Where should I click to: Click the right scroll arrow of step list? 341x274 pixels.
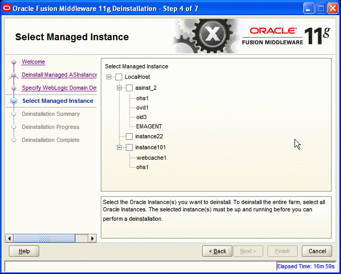92,239
